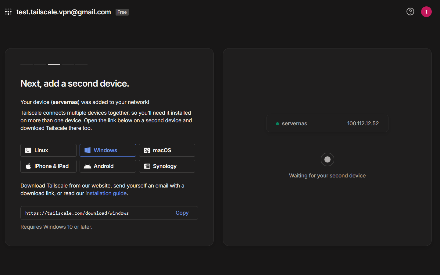The image size is (440, 275).
Task: Open the installation guide link
Action: (x=106, y=193)
